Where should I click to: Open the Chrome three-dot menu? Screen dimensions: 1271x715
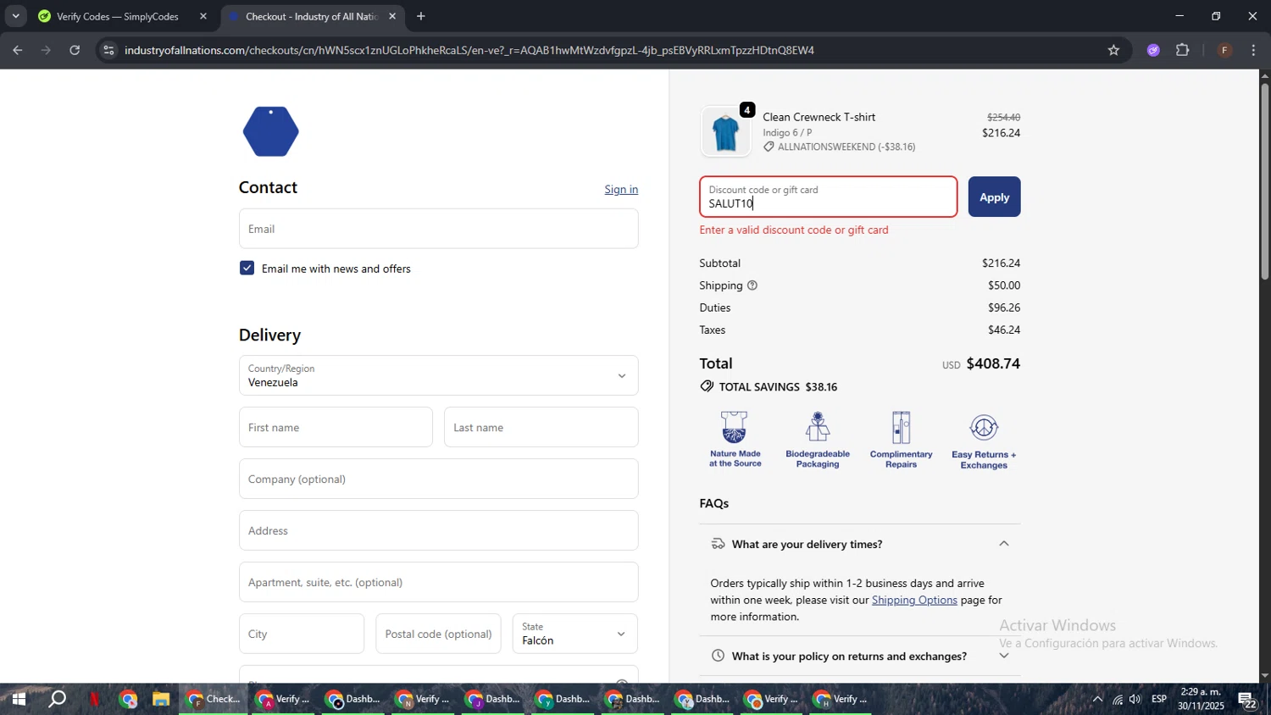1254,50
